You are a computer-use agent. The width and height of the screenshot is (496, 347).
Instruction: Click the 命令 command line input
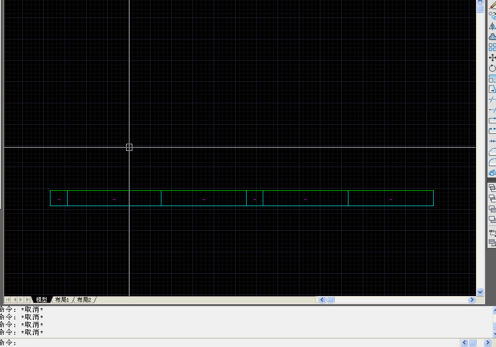[238, 343]
